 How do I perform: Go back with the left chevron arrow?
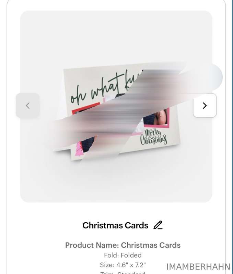click(28, 105)
